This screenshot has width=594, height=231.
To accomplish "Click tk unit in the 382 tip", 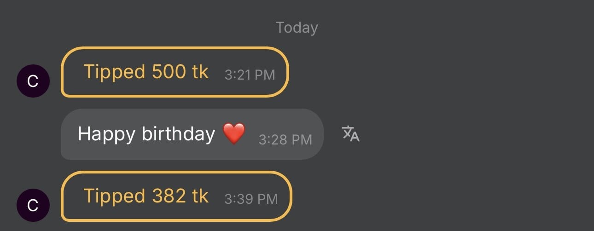I will (x=200, y=196).
